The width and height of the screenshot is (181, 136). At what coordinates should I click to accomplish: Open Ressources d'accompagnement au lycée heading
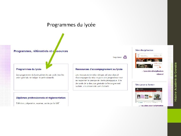pos(99,69)
